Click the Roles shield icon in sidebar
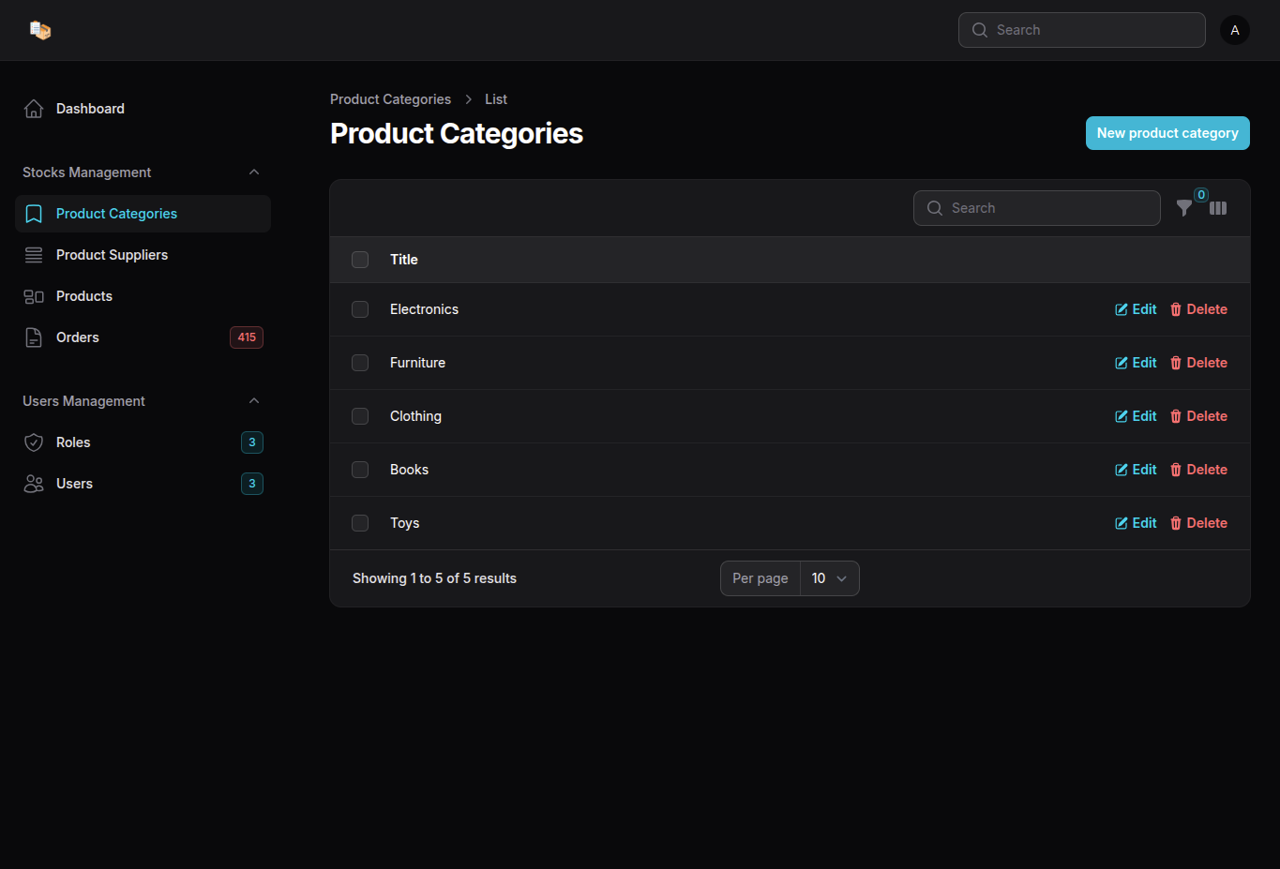1280x869 pixels. [34, 442]
